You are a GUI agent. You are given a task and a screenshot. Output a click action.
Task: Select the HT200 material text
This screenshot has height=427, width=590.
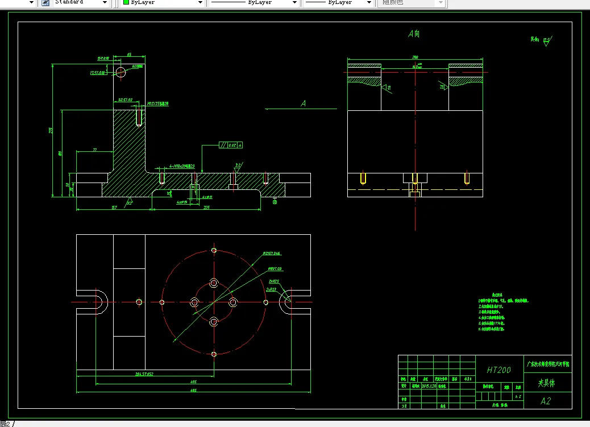[x=499, y=370]
